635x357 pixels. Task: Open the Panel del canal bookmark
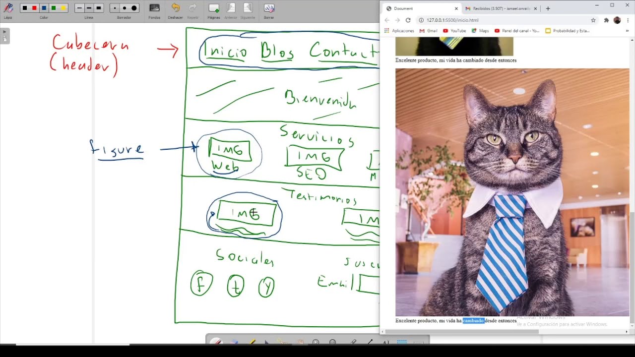[x=517, y=31]
